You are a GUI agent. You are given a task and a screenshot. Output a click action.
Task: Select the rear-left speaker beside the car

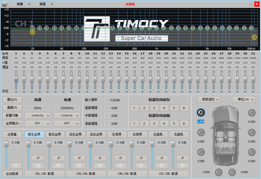(201, 152)
